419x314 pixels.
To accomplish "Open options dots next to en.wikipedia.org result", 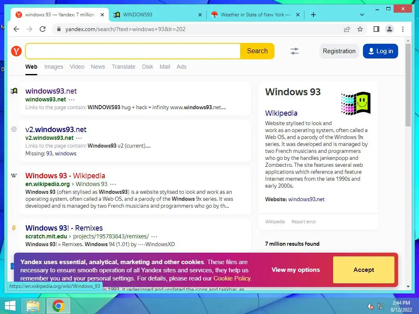I will tap(113, 184).
